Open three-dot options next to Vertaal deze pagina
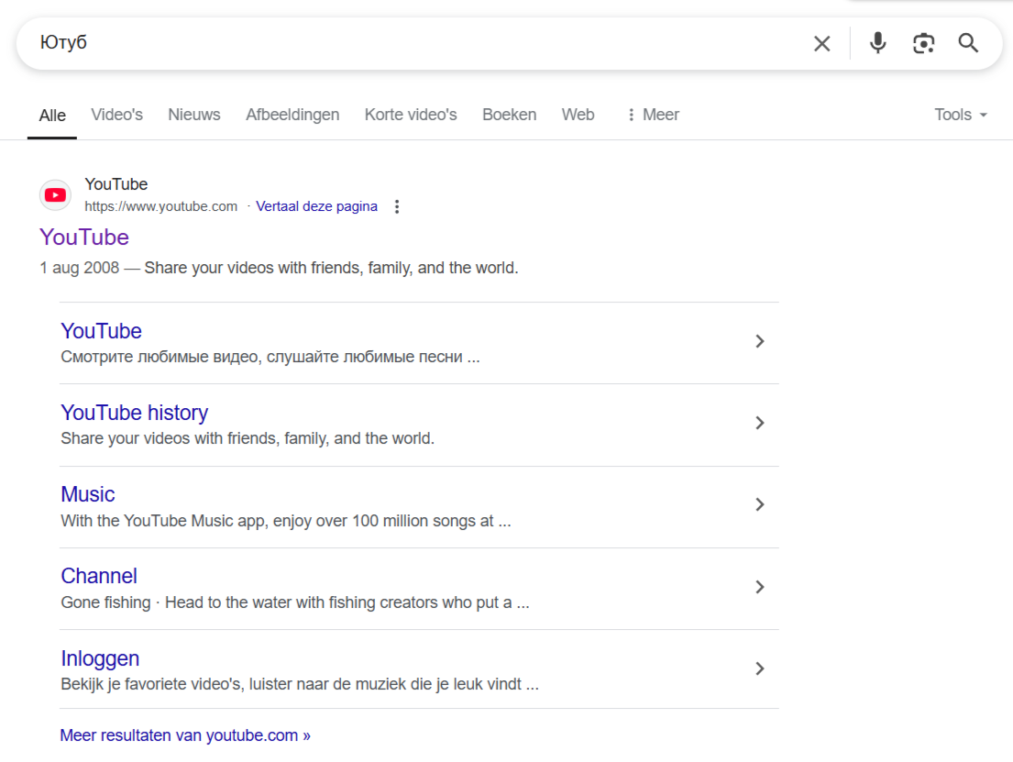Screen dimensions: 1013x762 coord(397,207)
